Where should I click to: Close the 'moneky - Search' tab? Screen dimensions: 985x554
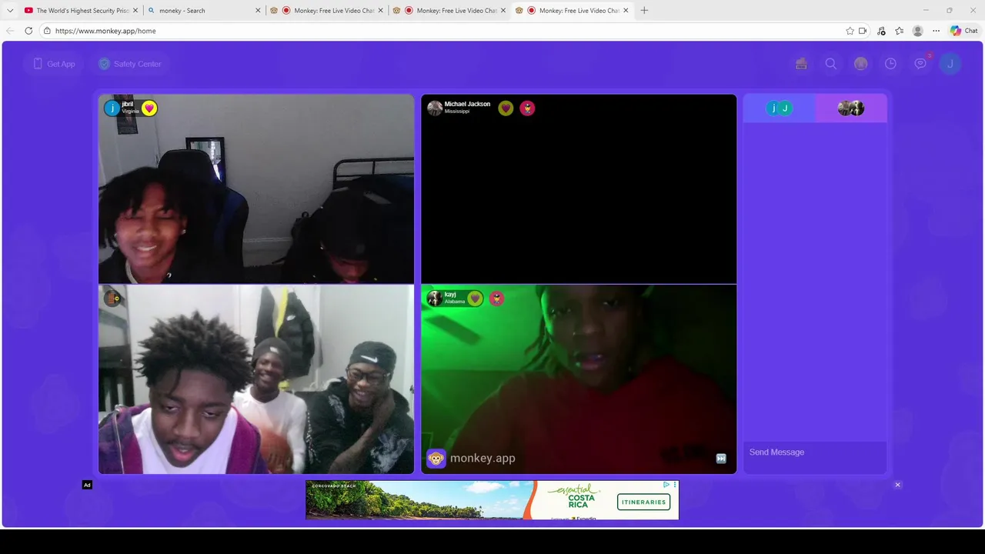258,11
